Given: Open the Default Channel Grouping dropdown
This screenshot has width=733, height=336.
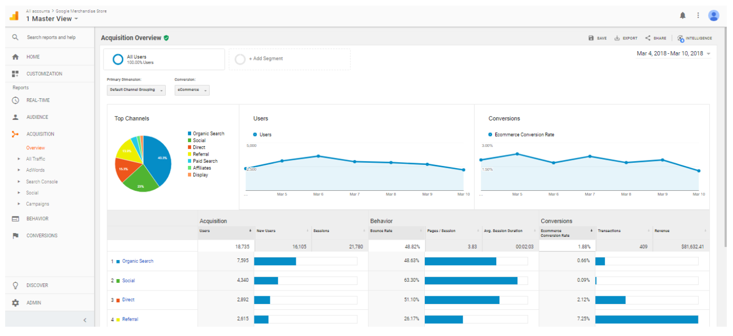Looking at the screenshot, I should coord(136,90).
